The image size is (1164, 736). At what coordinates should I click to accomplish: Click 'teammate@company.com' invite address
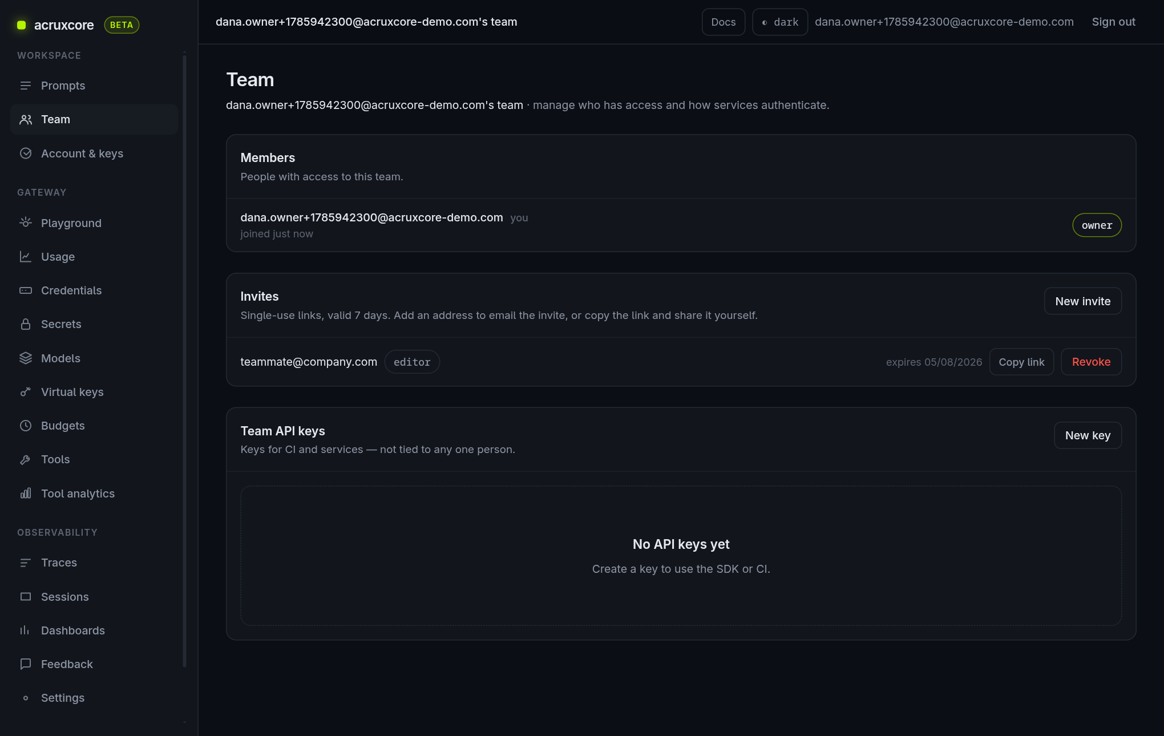pos(309,362)
